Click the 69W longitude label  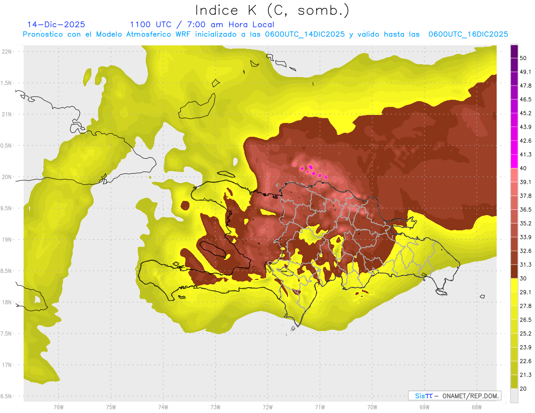[424, 407]
